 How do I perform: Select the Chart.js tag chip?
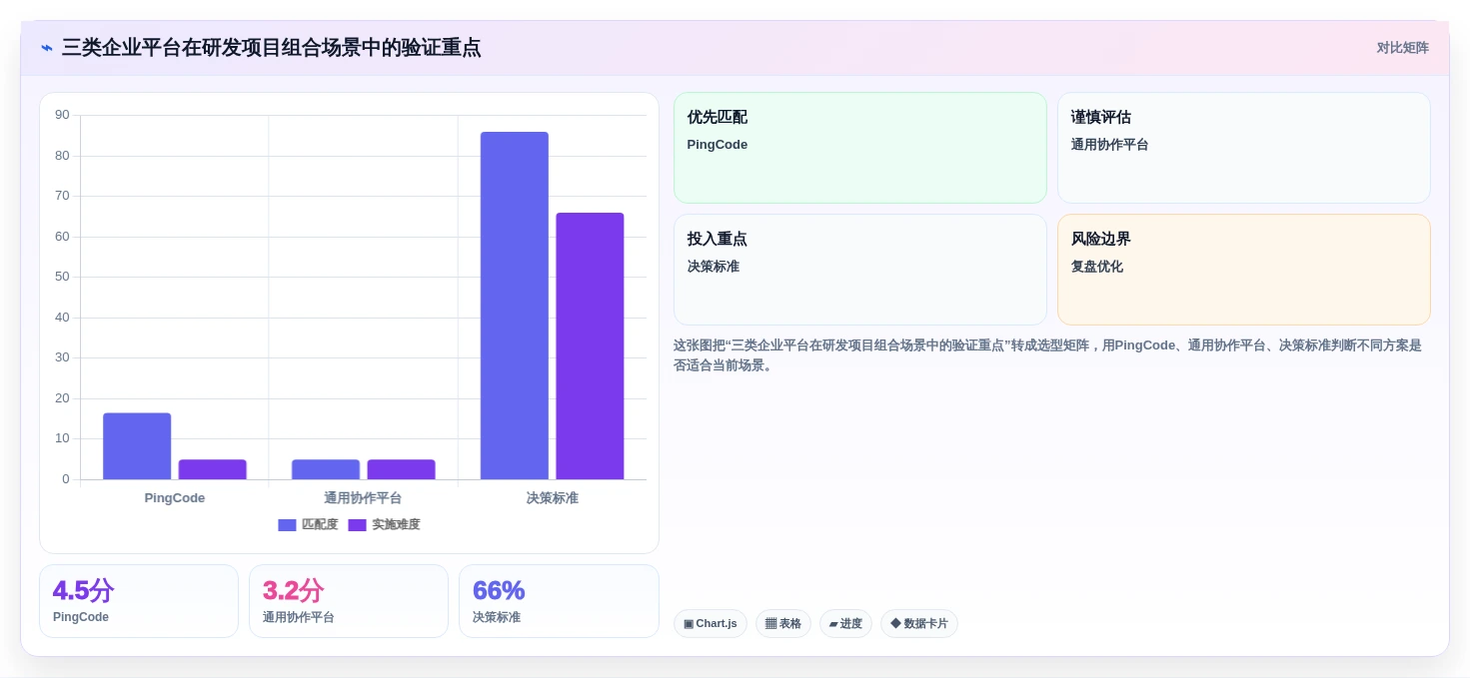[x=711, y=624]
